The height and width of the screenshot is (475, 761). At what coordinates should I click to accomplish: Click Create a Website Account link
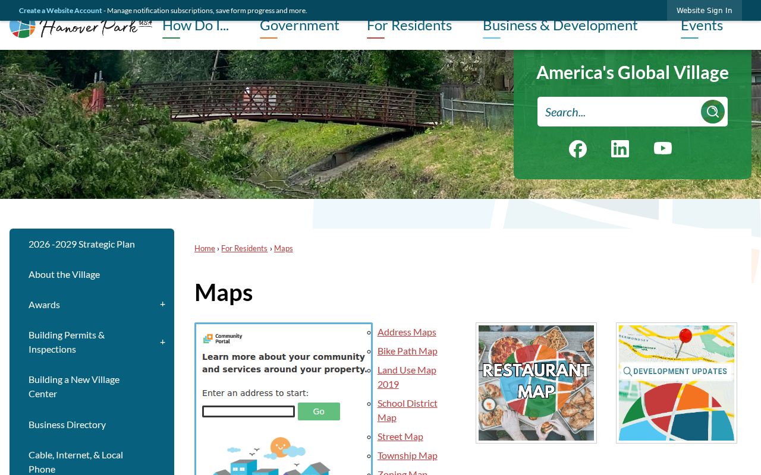tap(61, 11)
